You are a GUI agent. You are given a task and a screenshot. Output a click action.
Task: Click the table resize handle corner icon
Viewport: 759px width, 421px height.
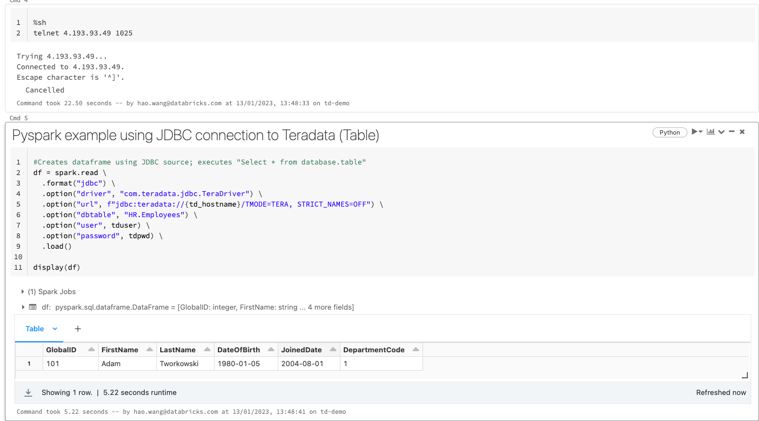point(745,375)
